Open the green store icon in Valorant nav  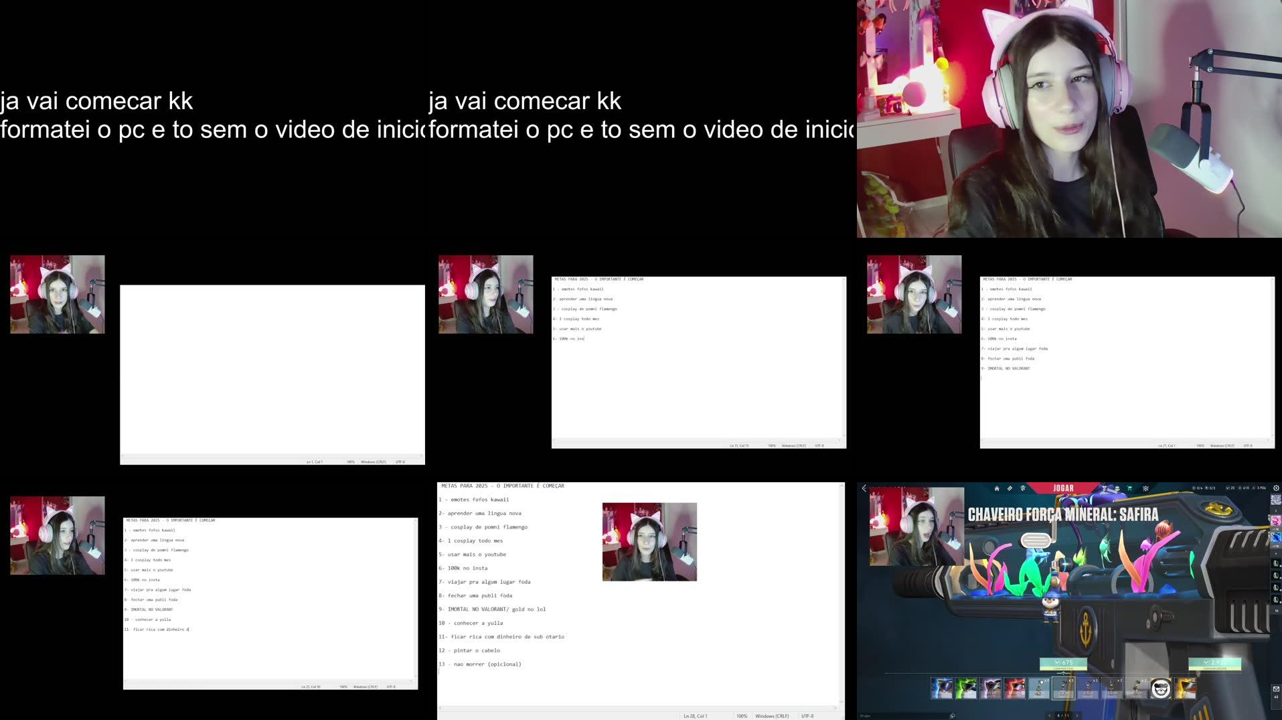(x=1129, y=488)
